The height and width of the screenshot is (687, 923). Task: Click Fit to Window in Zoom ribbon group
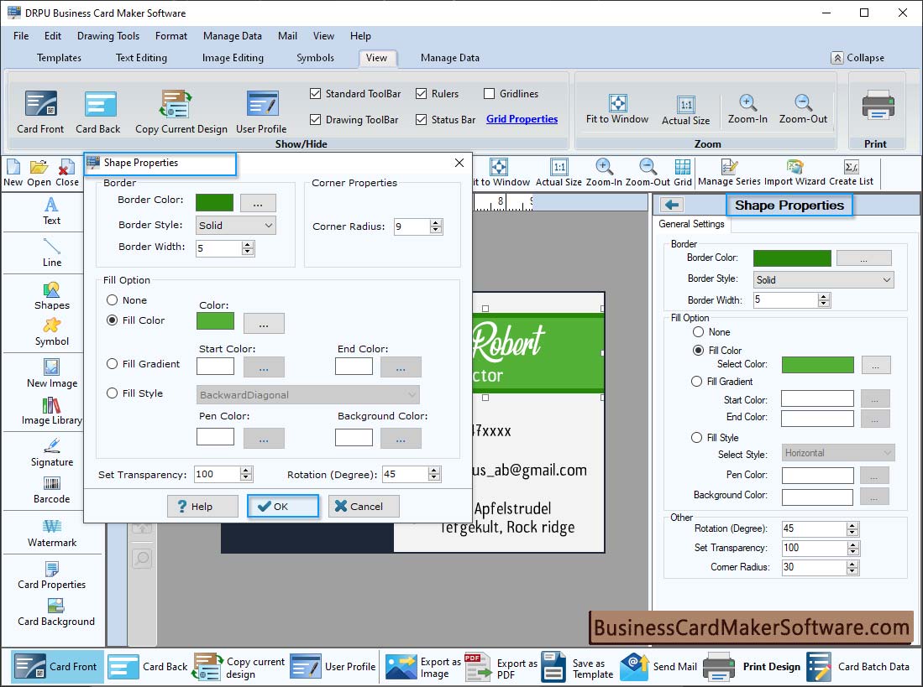(x=617, y=109)
